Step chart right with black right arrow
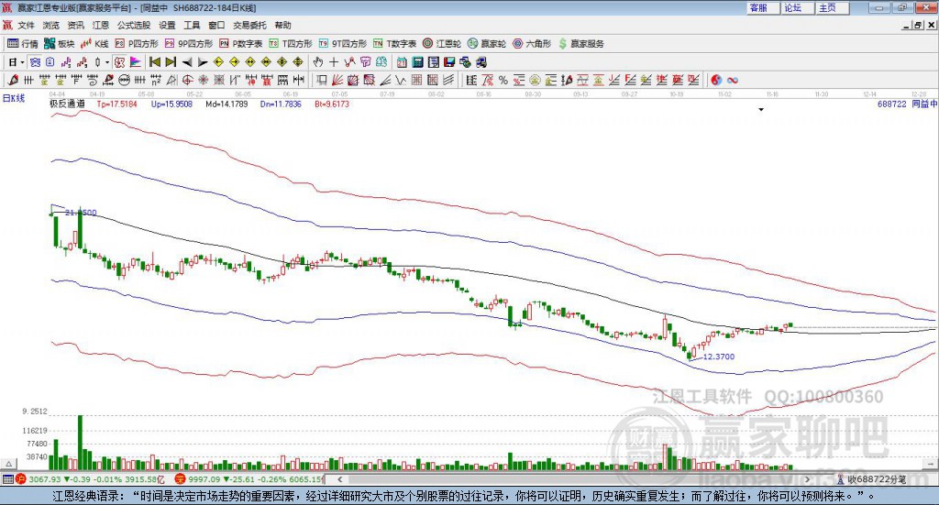 [x=203, y=62]
